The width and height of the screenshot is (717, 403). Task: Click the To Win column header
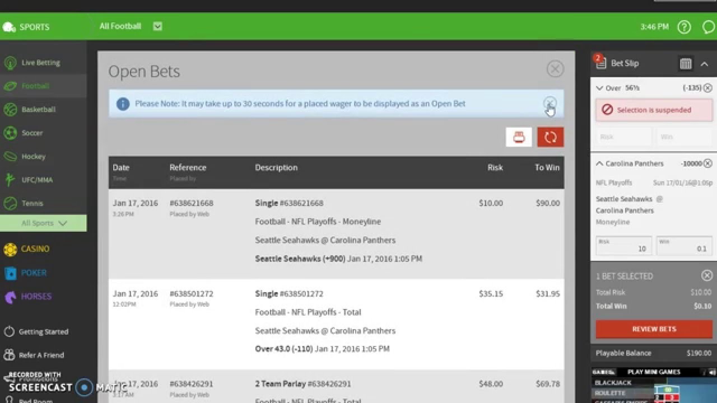click(547, 167)
